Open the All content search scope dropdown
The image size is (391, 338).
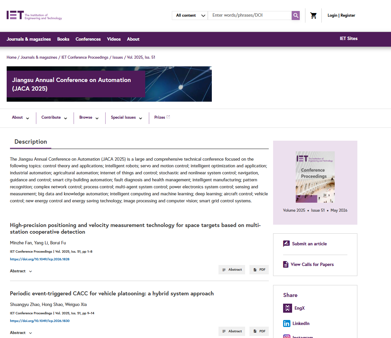pyautogui.click(x=190, y=15)
